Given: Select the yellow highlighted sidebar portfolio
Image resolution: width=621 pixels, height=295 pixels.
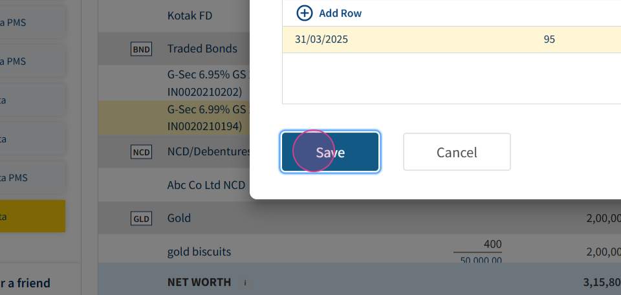Looking at the screenshot, I should [x=32, y=216].
